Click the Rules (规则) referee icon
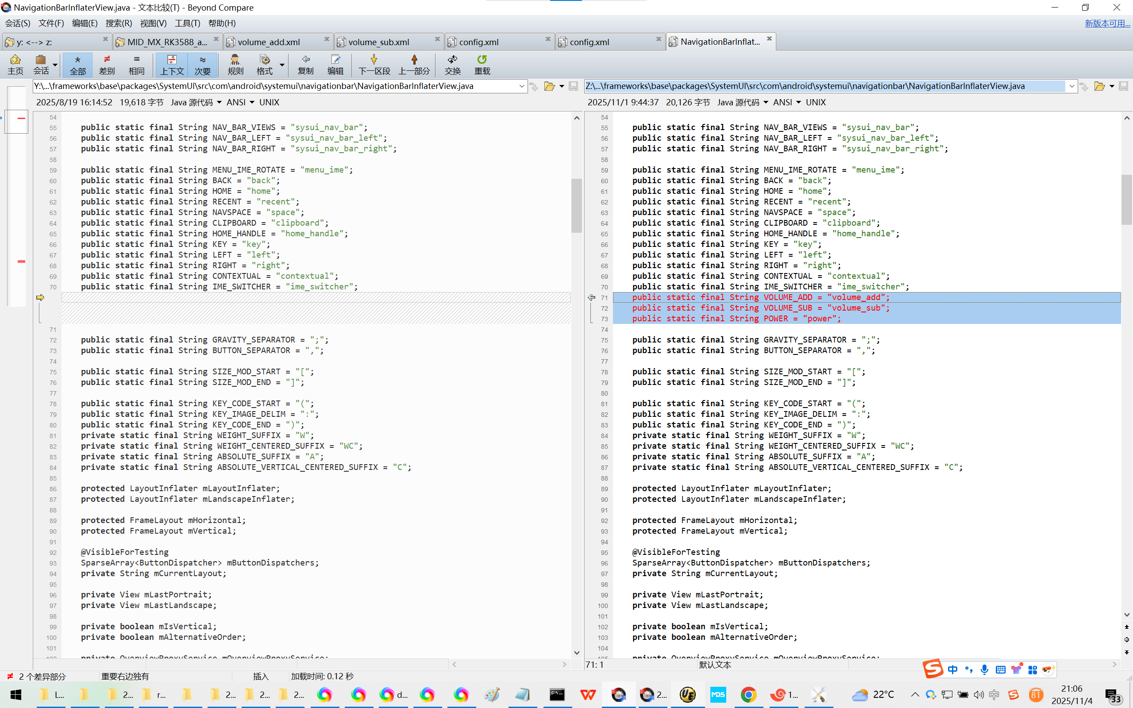1133x708 pixels. coord(235,64)
